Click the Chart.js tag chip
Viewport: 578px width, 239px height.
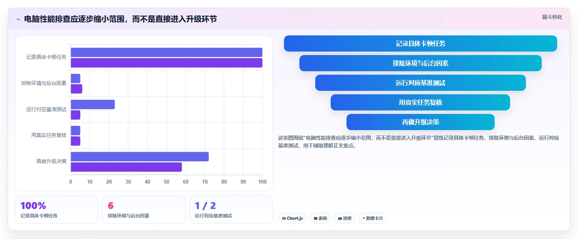[x=292, y=218]
